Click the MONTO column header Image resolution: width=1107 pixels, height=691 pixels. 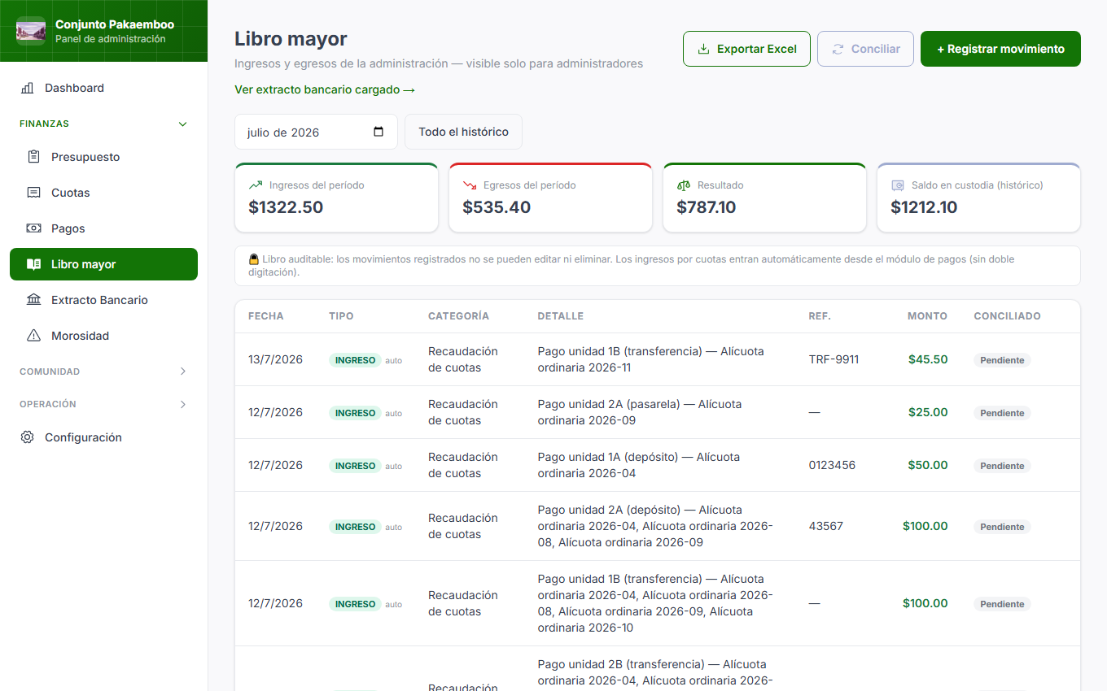point(927,316)
